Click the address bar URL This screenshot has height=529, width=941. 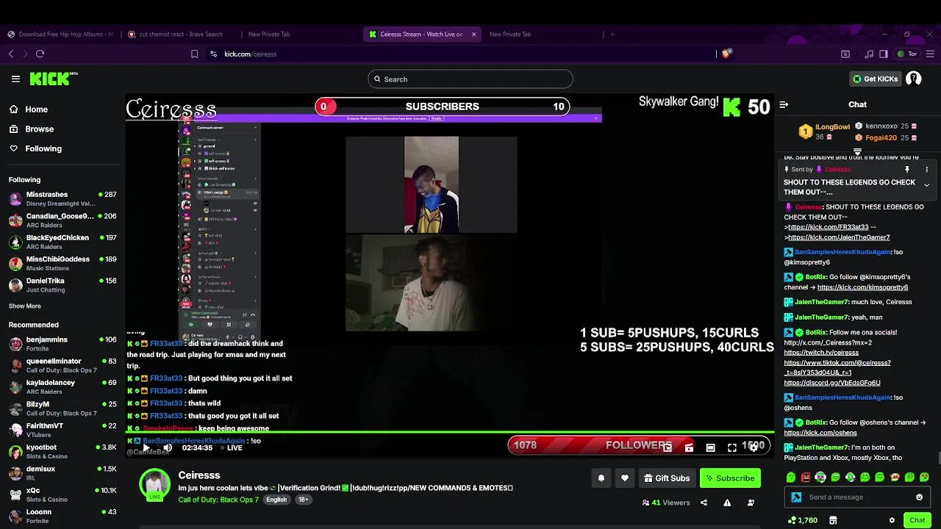tap(250, 54)
